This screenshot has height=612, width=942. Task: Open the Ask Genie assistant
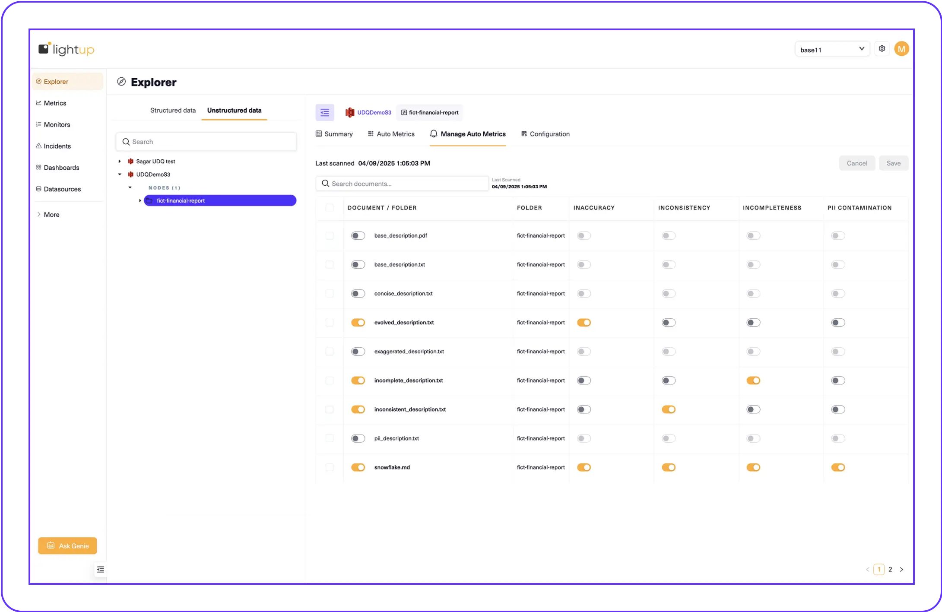[67, 545]
